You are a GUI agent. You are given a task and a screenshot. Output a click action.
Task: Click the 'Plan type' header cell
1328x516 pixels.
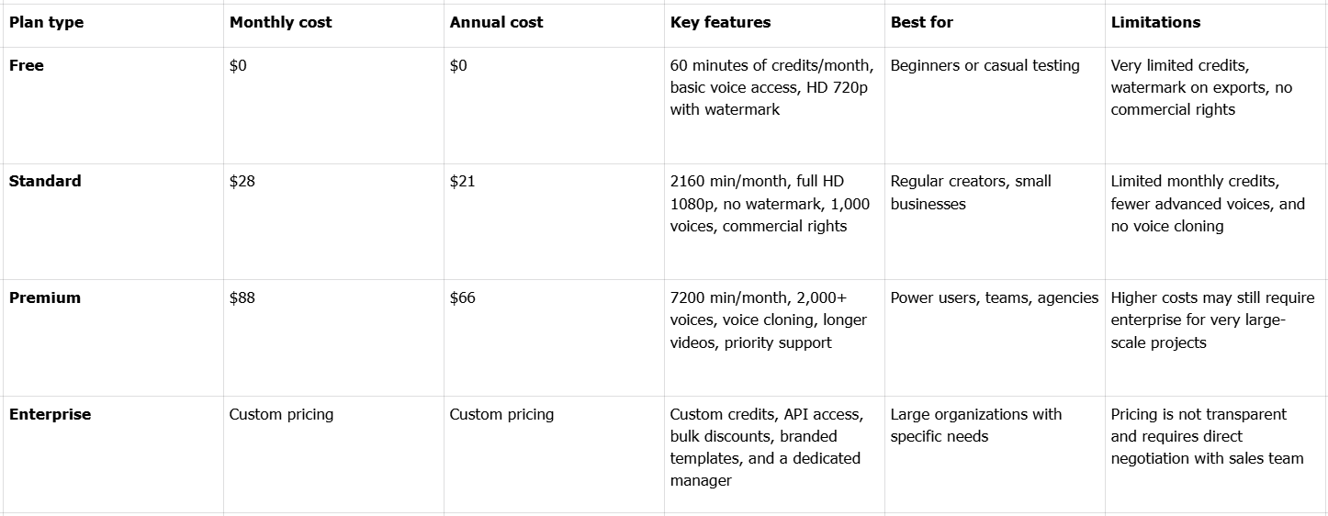click(x=47, y=22)
